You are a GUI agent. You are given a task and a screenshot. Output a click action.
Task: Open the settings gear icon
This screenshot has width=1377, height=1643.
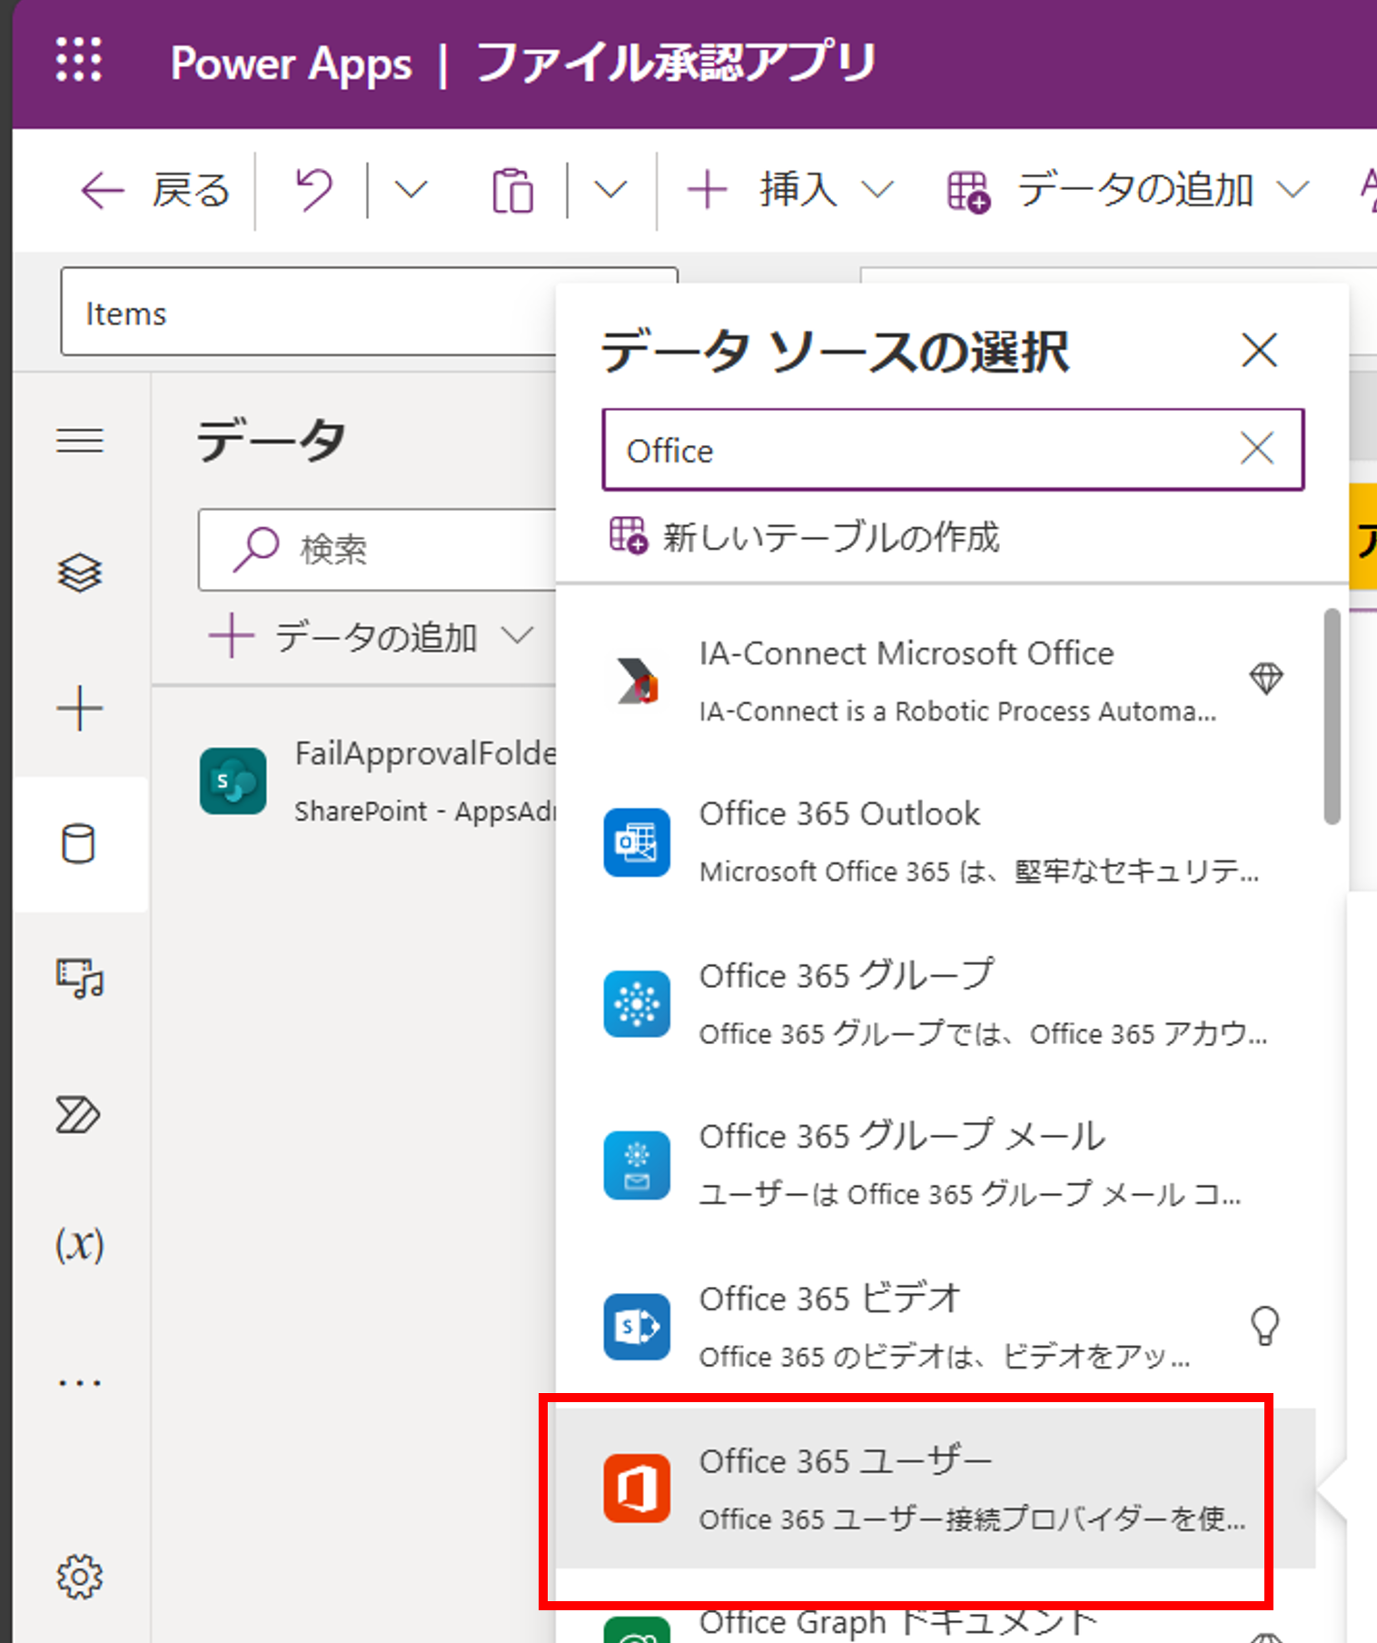(80, 1577)
